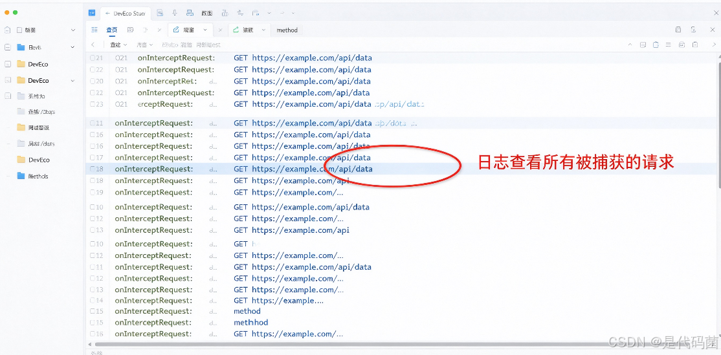Click the back chevron left of the 查站 dropdown
This screenshot has height=355, width=721.
93,45
